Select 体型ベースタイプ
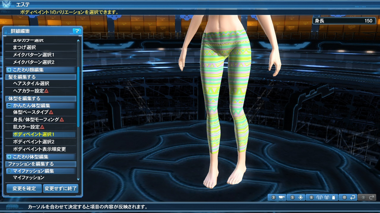Image resolution: width=380 pixels, height=213 pixels. tap(41, 112)
